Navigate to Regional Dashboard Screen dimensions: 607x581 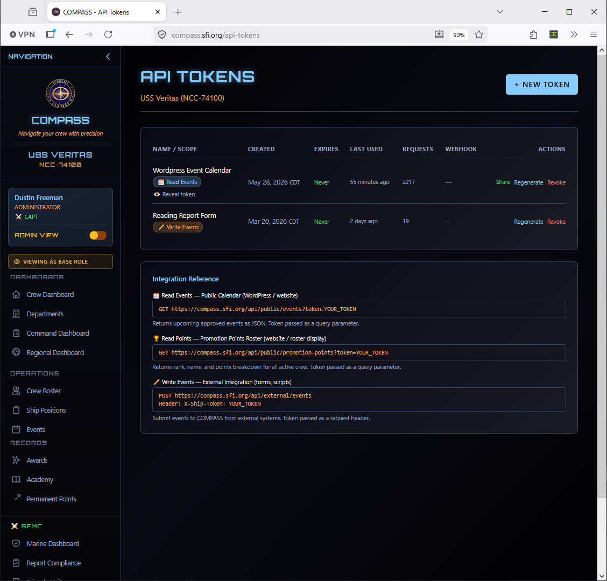55,352
